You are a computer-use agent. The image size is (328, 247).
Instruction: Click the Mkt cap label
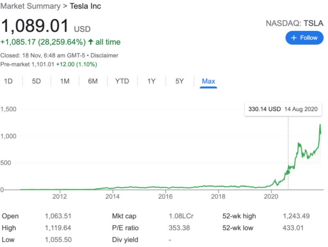tap(124, 216)
